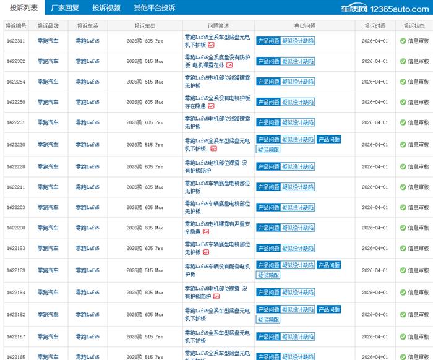Open the 零跑汽车 brand link in row 1622311

point(48,41)
